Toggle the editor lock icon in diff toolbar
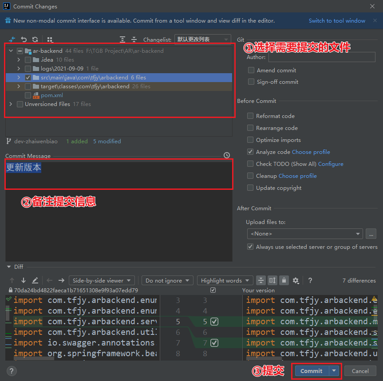 [x=284, y=280]
